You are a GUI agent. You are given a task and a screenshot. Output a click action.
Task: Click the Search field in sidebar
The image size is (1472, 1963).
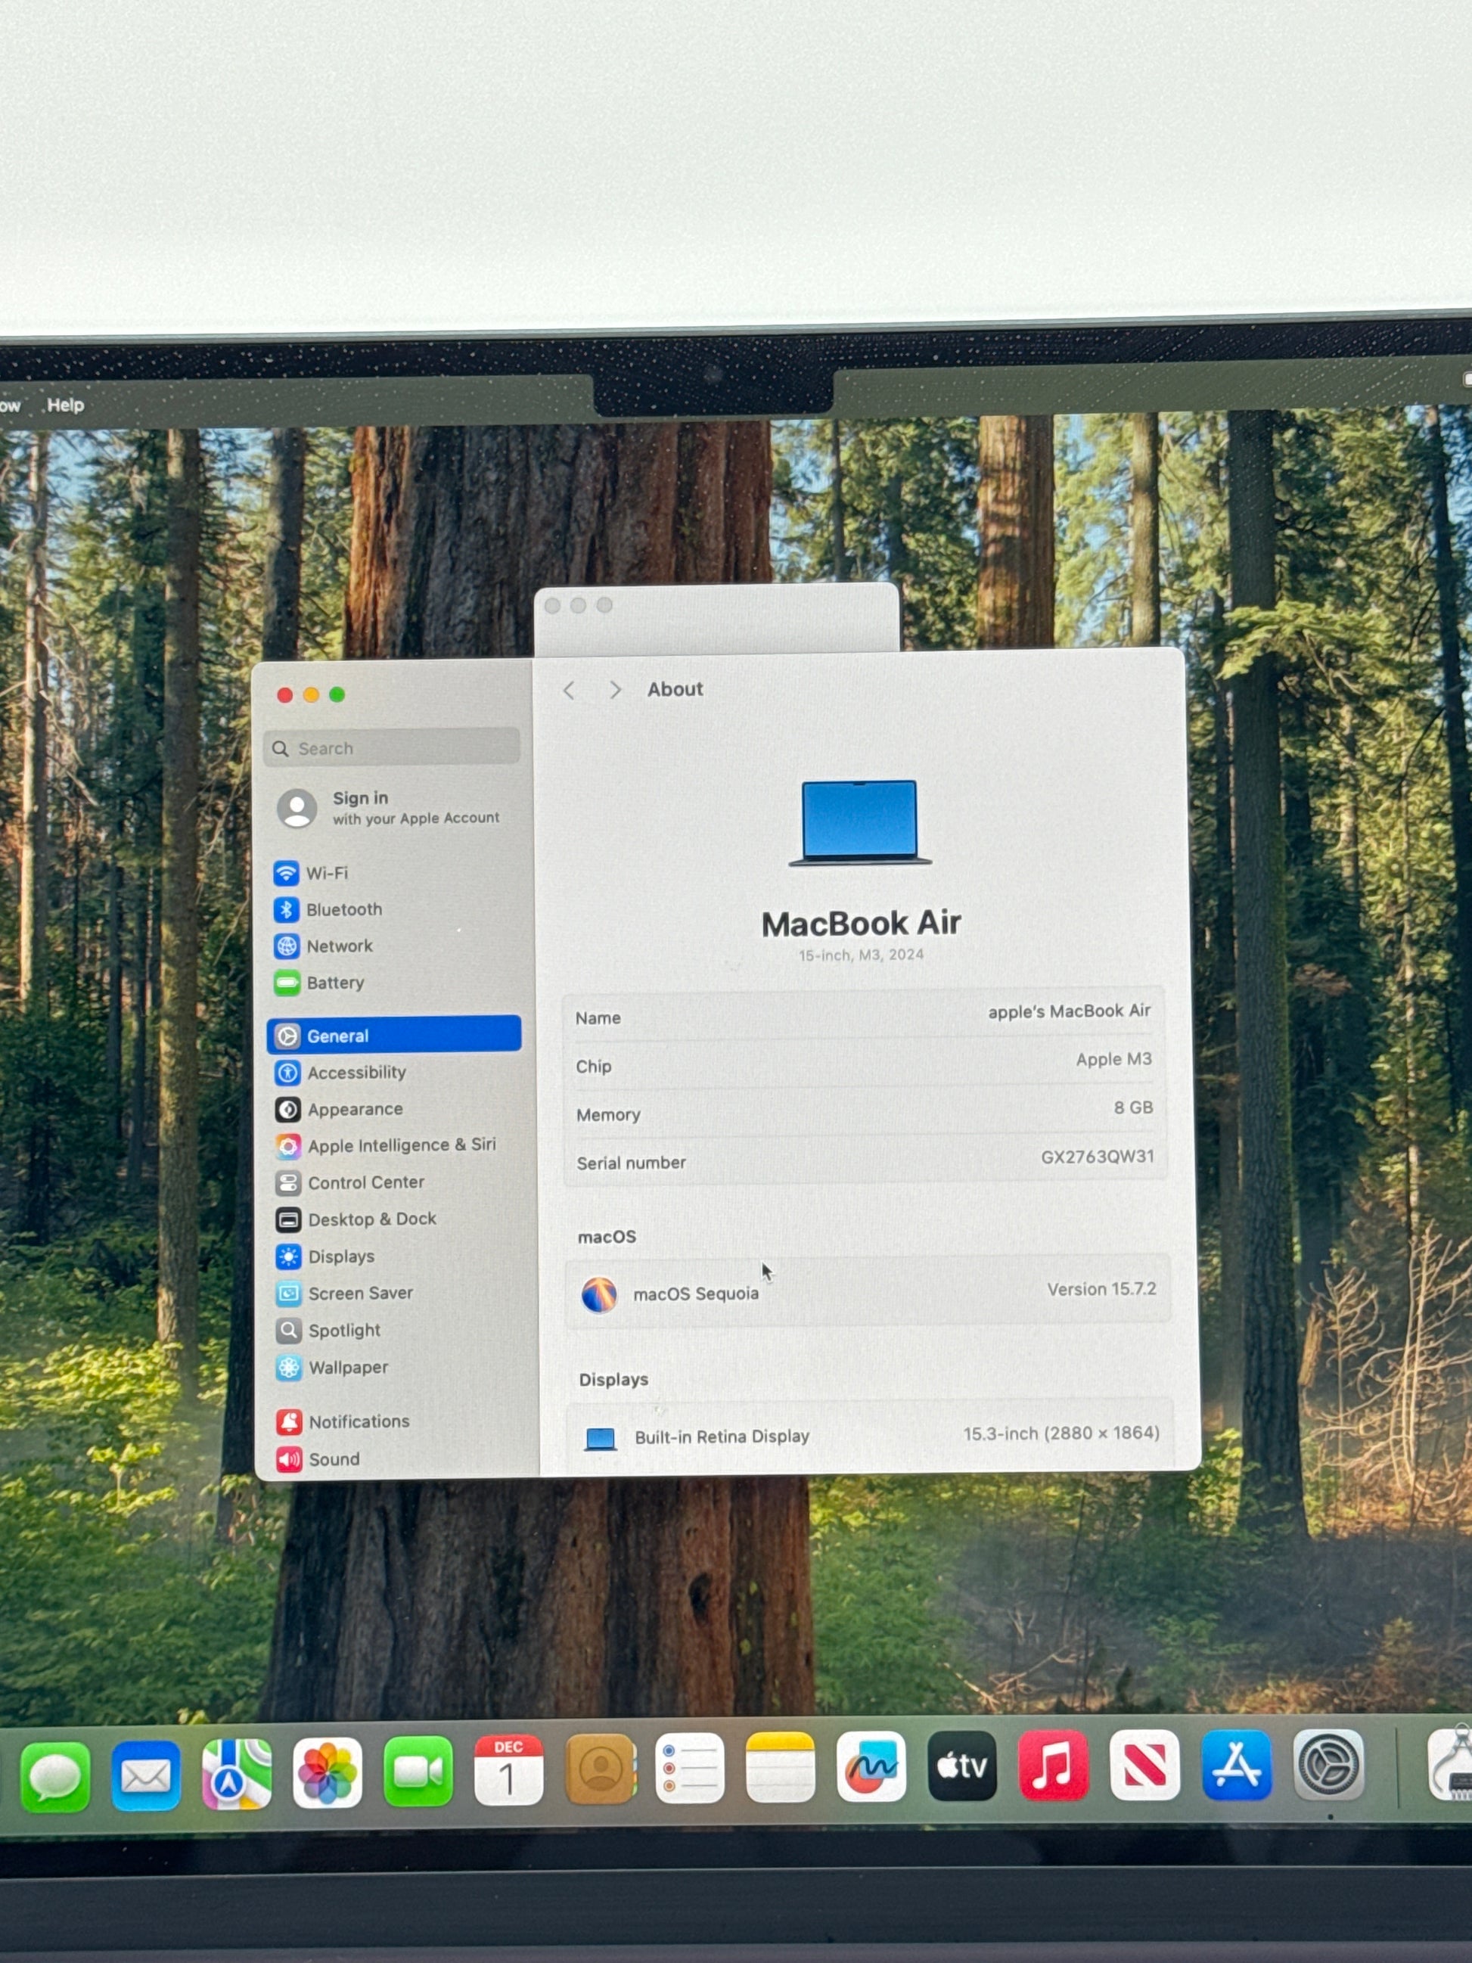point(392,748)
